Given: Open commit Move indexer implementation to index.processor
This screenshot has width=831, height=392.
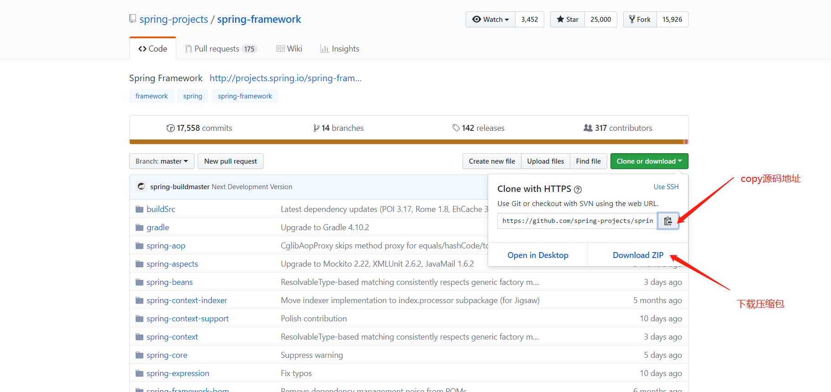Looking at the screenshot, I should (x=410, y=300).
